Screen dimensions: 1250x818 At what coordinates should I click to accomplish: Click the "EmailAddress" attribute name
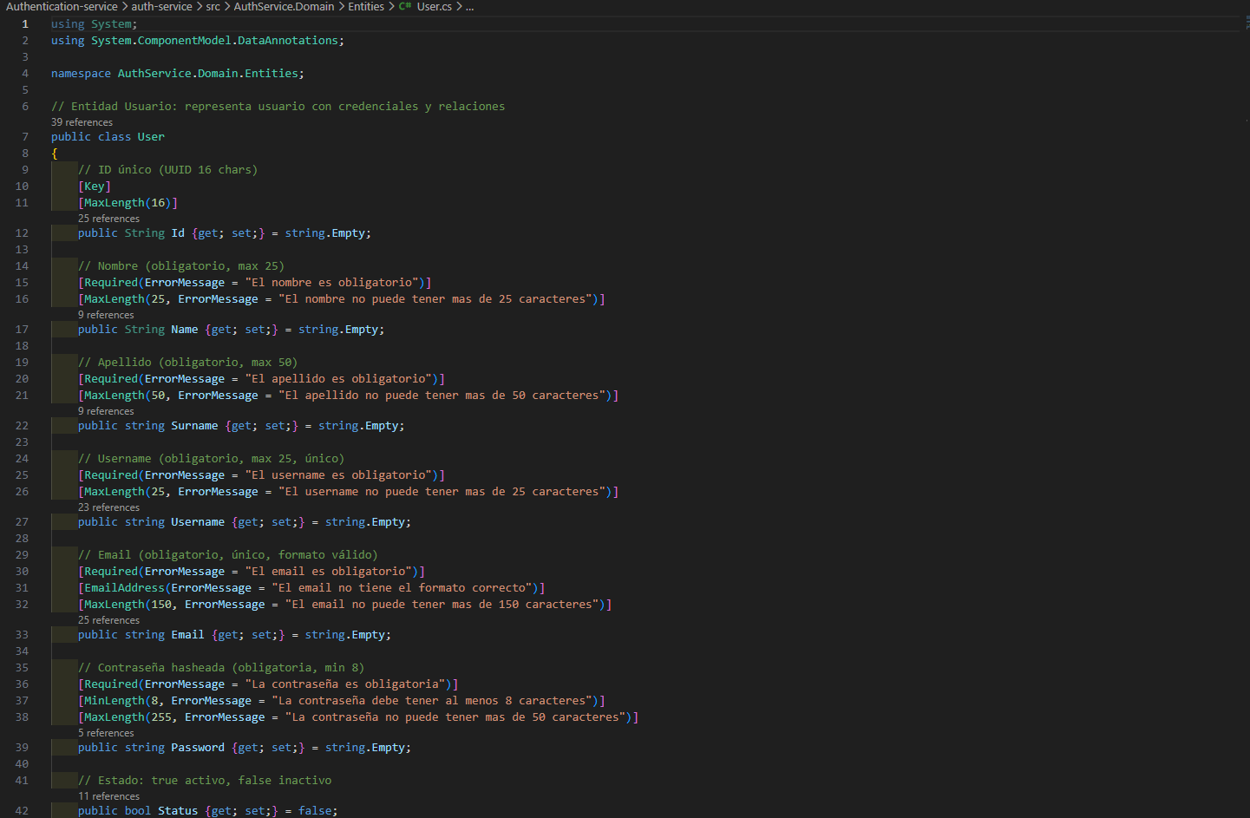click(124, 588)
